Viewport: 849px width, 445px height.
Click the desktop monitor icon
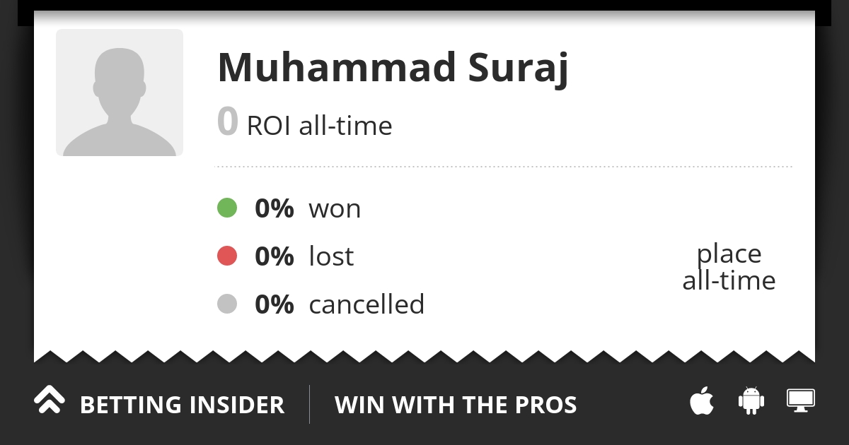click(801, 400)
